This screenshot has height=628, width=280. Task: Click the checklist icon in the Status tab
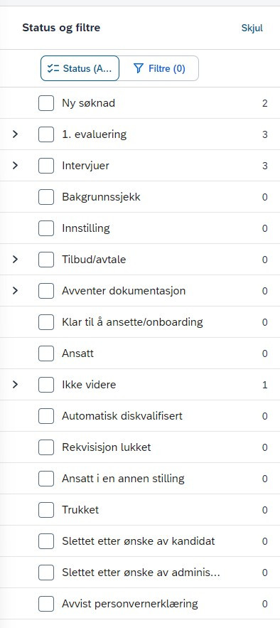coord(53,68)
